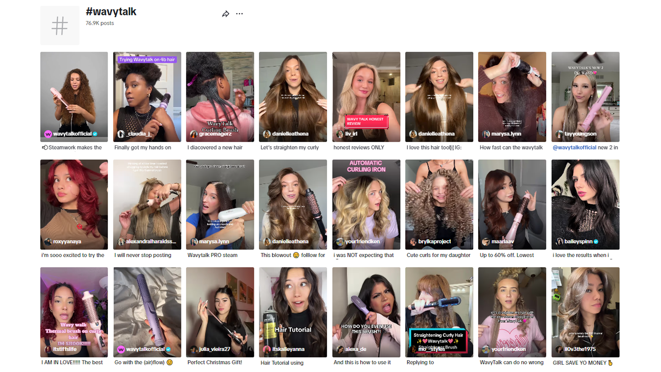Click caption 'Replying to'

(420, 362)
